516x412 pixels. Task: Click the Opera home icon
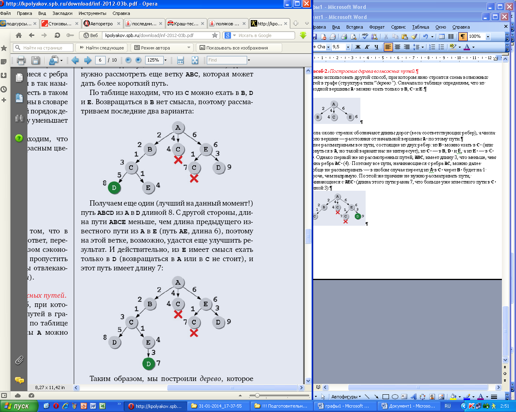(19, 35)
